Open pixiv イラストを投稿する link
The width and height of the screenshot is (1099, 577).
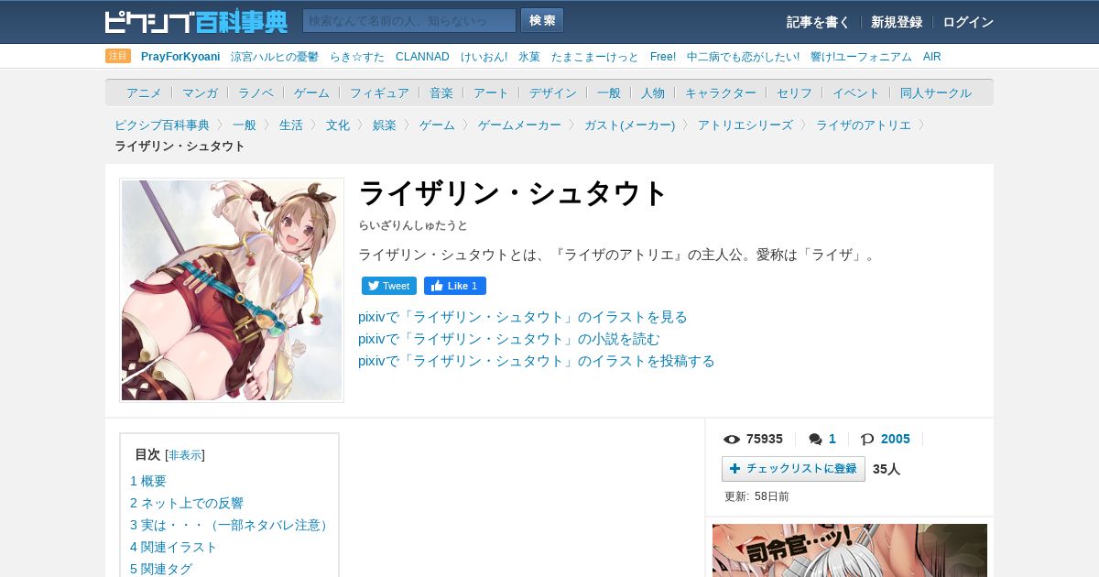(x=537, y=361)
